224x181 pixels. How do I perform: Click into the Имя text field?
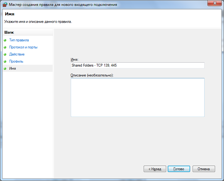(137, 65)
